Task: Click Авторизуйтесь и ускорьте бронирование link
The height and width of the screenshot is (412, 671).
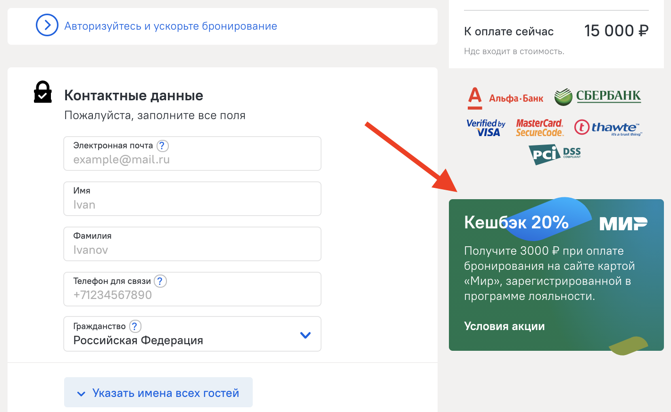Action: point(171,26)
